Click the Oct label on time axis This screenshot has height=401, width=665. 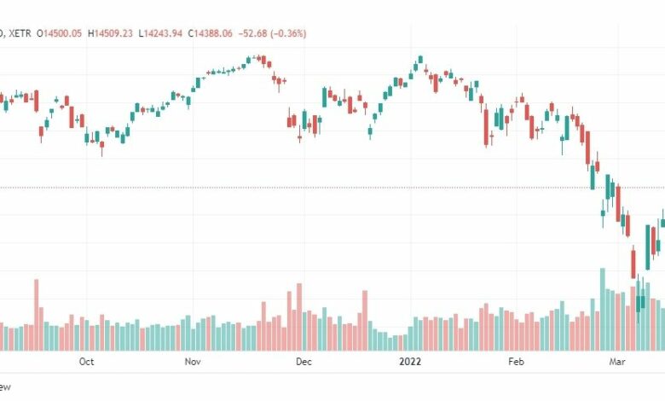point(86,362)
